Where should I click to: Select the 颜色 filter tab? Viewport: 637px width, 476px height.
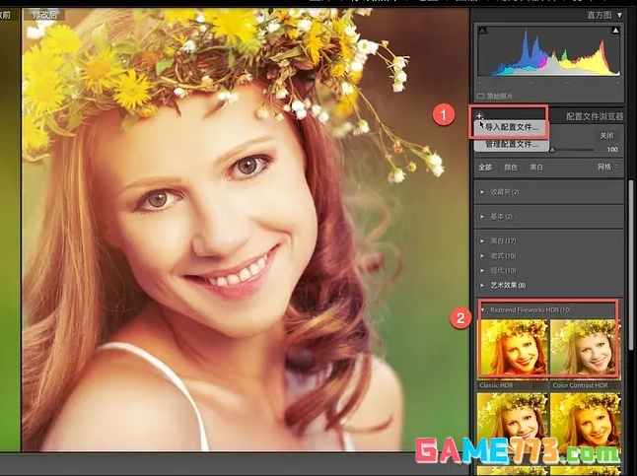(x=511, y=167)
